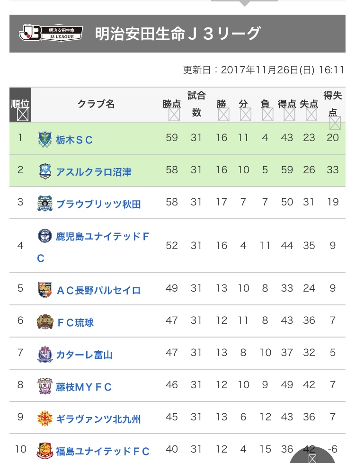This screenshot has width=355, height=463.
Task: Click the Tochigi SC club crest icon
Action: click(x=45, y=139)
